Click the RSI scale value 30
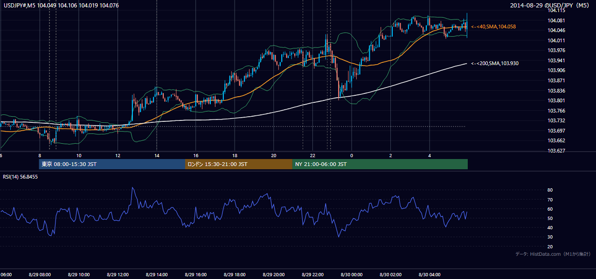This screenshot has width=596, height=279. pyautogui.click(x=550, y=237)
